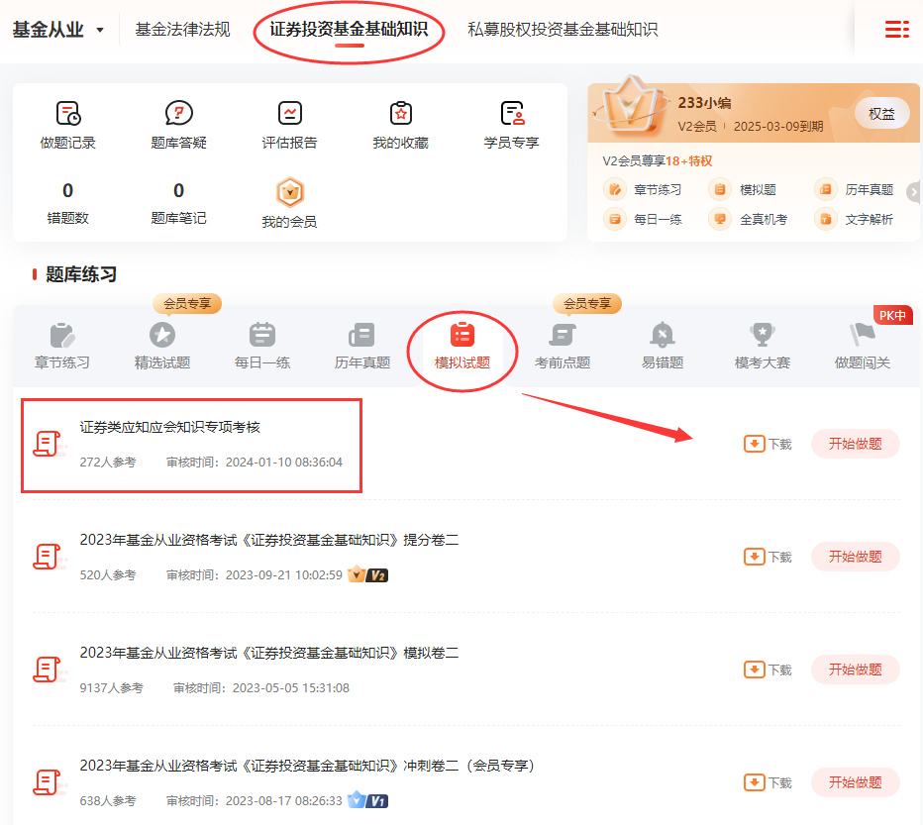The height and width of the screenshot is (825, 923).
Task: Open 题库答疑 question bubble icon
Action: (179, 113)
